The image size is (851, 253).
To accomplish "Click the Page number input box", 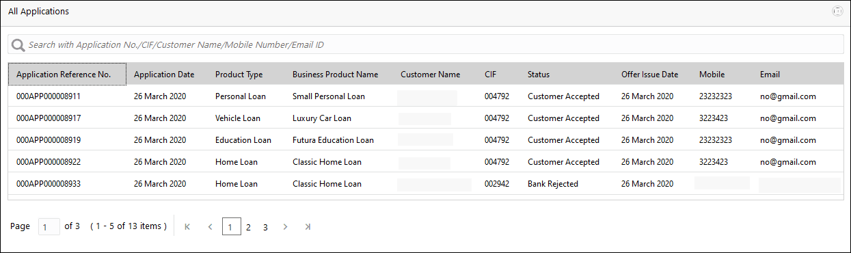I will [49, 226].
